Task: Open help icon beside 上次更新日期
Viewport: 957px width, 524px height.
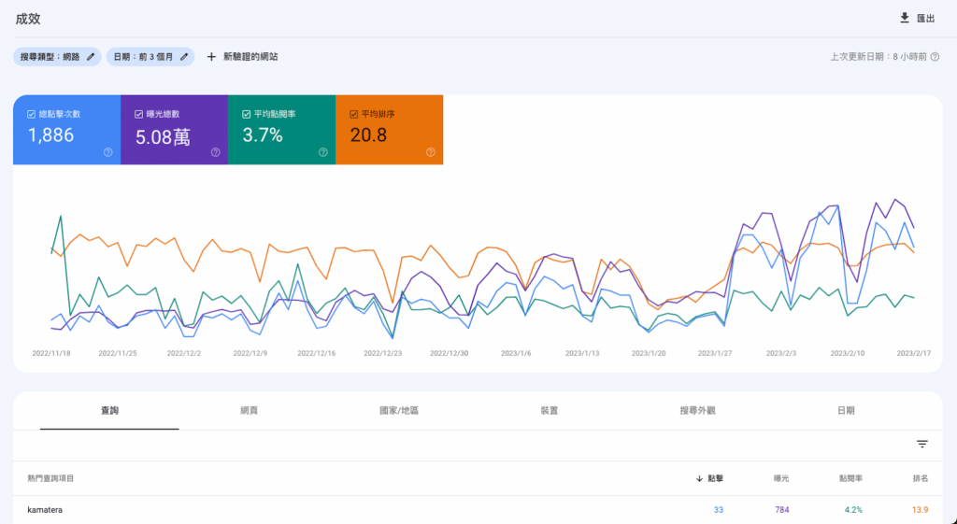Action: 935,57
